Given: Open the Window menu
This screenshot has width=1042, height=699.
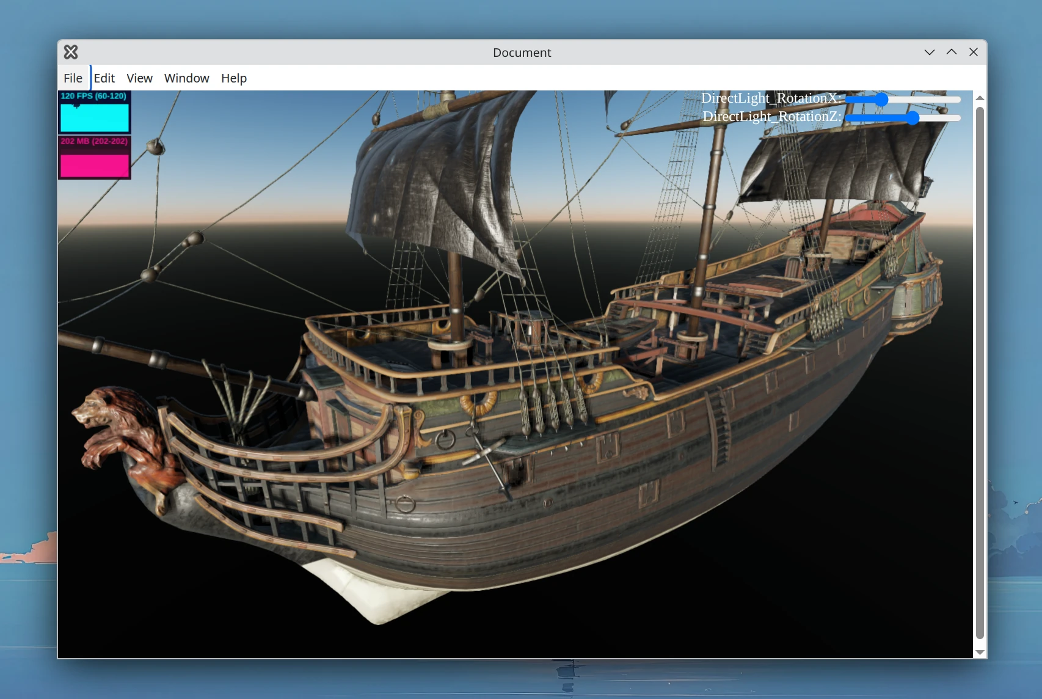Looking at the screenshot, I should (x=186, y=78).
